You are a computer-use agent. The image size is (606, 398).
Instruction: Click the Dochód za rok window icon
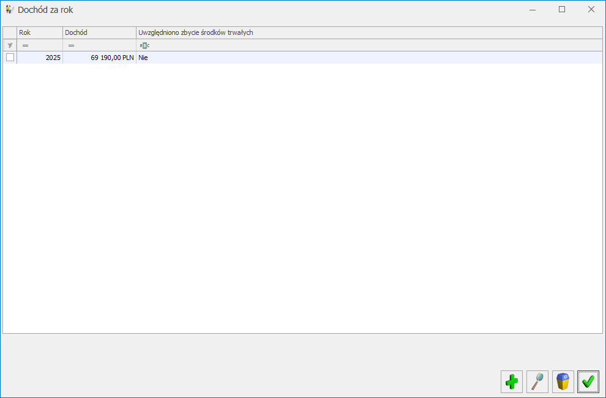point(10,10)
